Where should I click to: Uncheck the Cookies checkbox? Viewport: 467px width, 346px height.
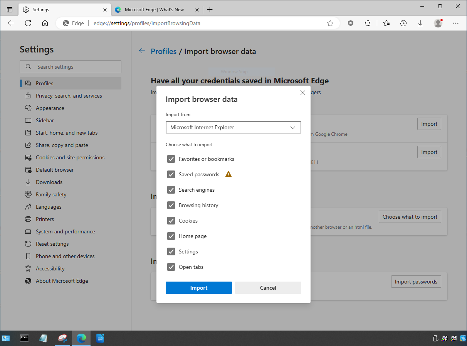point(171,221)
